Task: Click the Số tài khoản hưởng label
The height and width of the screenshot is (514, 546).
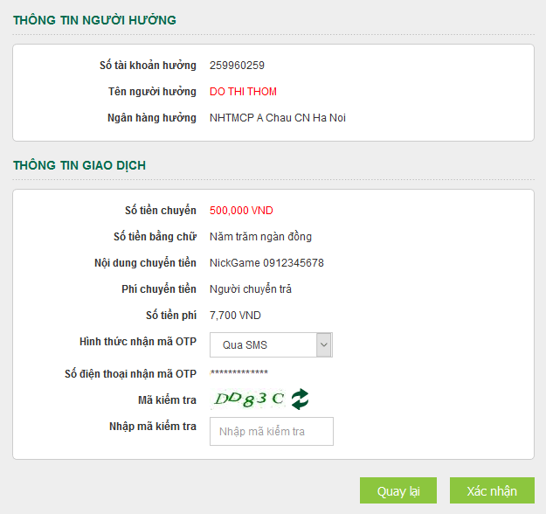Action: coord(148,66)
